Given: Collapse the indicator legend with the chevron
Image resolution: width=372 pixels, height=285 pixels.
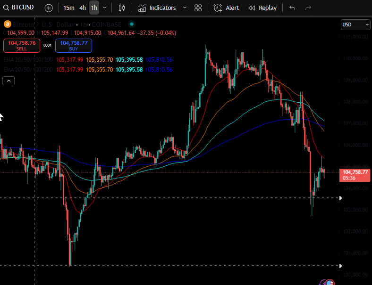Looking at the screenshot, I should coord(9,81).
